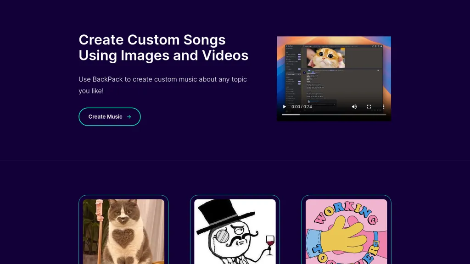Open the gray cat with heart chest image
The height and width of the screenshot is (264, 470).
point(123,231)
